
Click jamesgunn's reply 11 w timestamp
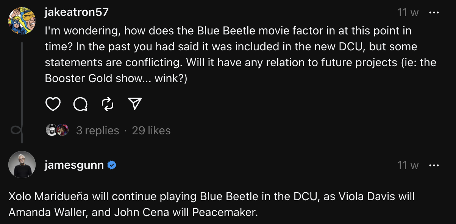408,165
